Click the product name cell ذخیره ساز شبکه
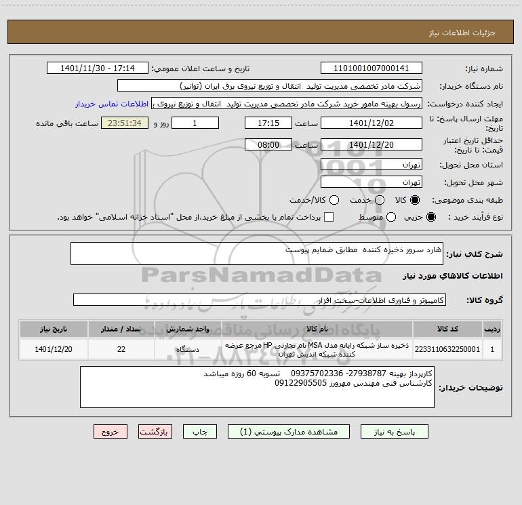This screenshot has width=522, height=505. tap(317, 349)
